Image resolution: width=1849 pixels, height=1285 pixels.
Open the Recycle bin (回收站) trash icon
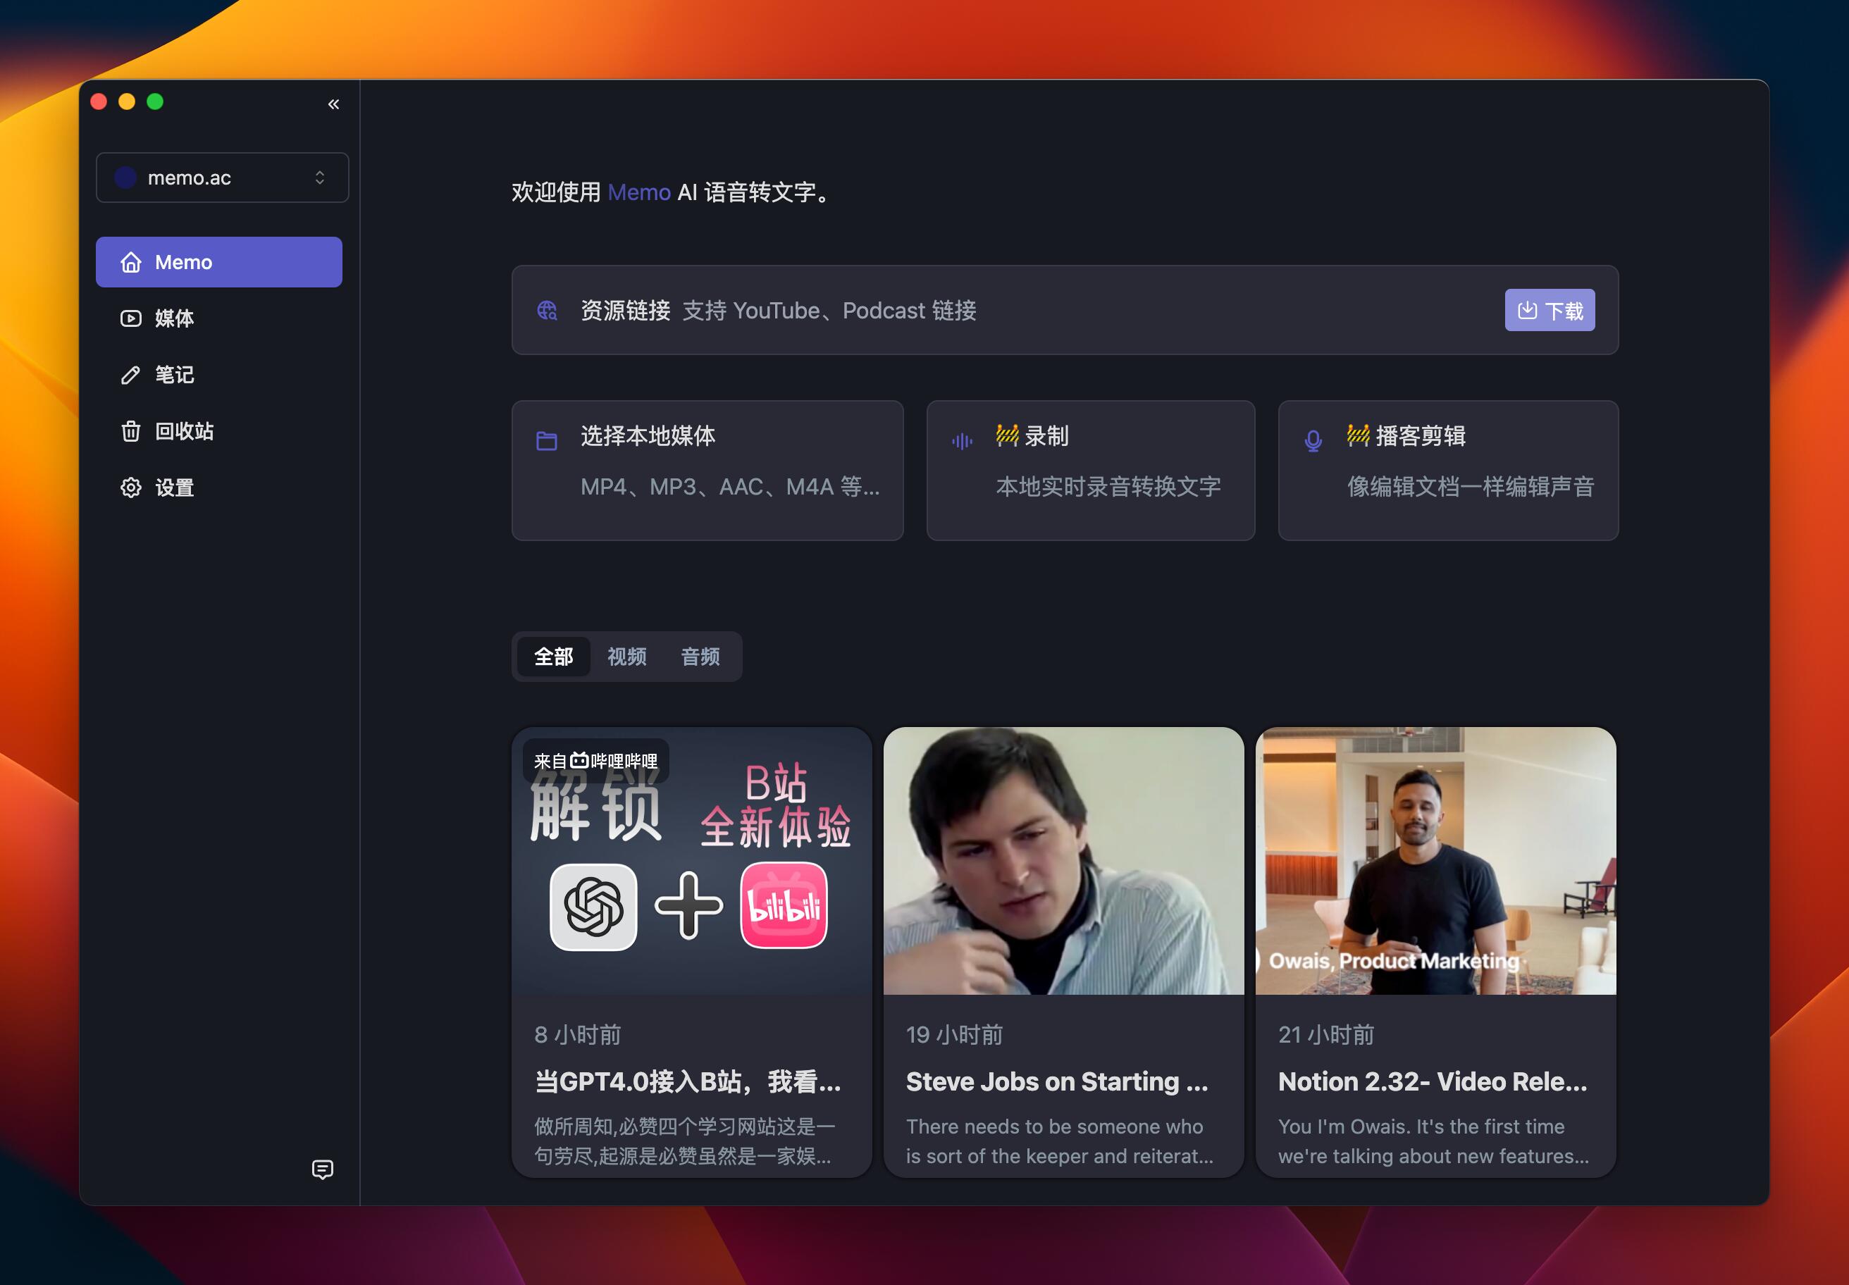pyautogui.click(x=131, y=430)
